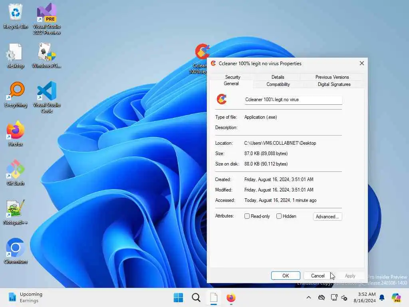Open the notification bell
This screenshot has height=307, width=409.
pos(382,297)
